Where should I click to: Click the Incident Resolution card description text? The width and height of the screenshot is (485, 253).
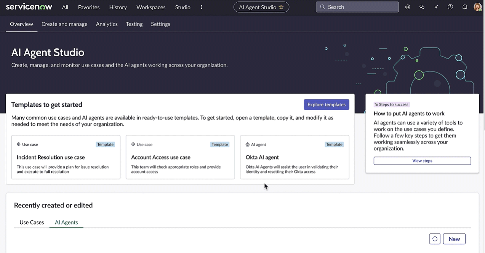[x=62, y=169]
